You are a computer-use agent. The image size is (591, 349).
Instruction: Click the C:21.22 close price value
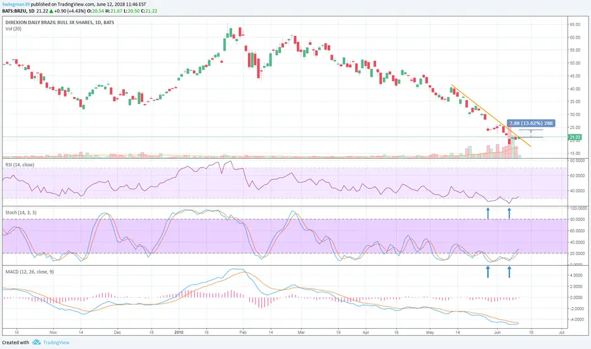tap(149, 11)
